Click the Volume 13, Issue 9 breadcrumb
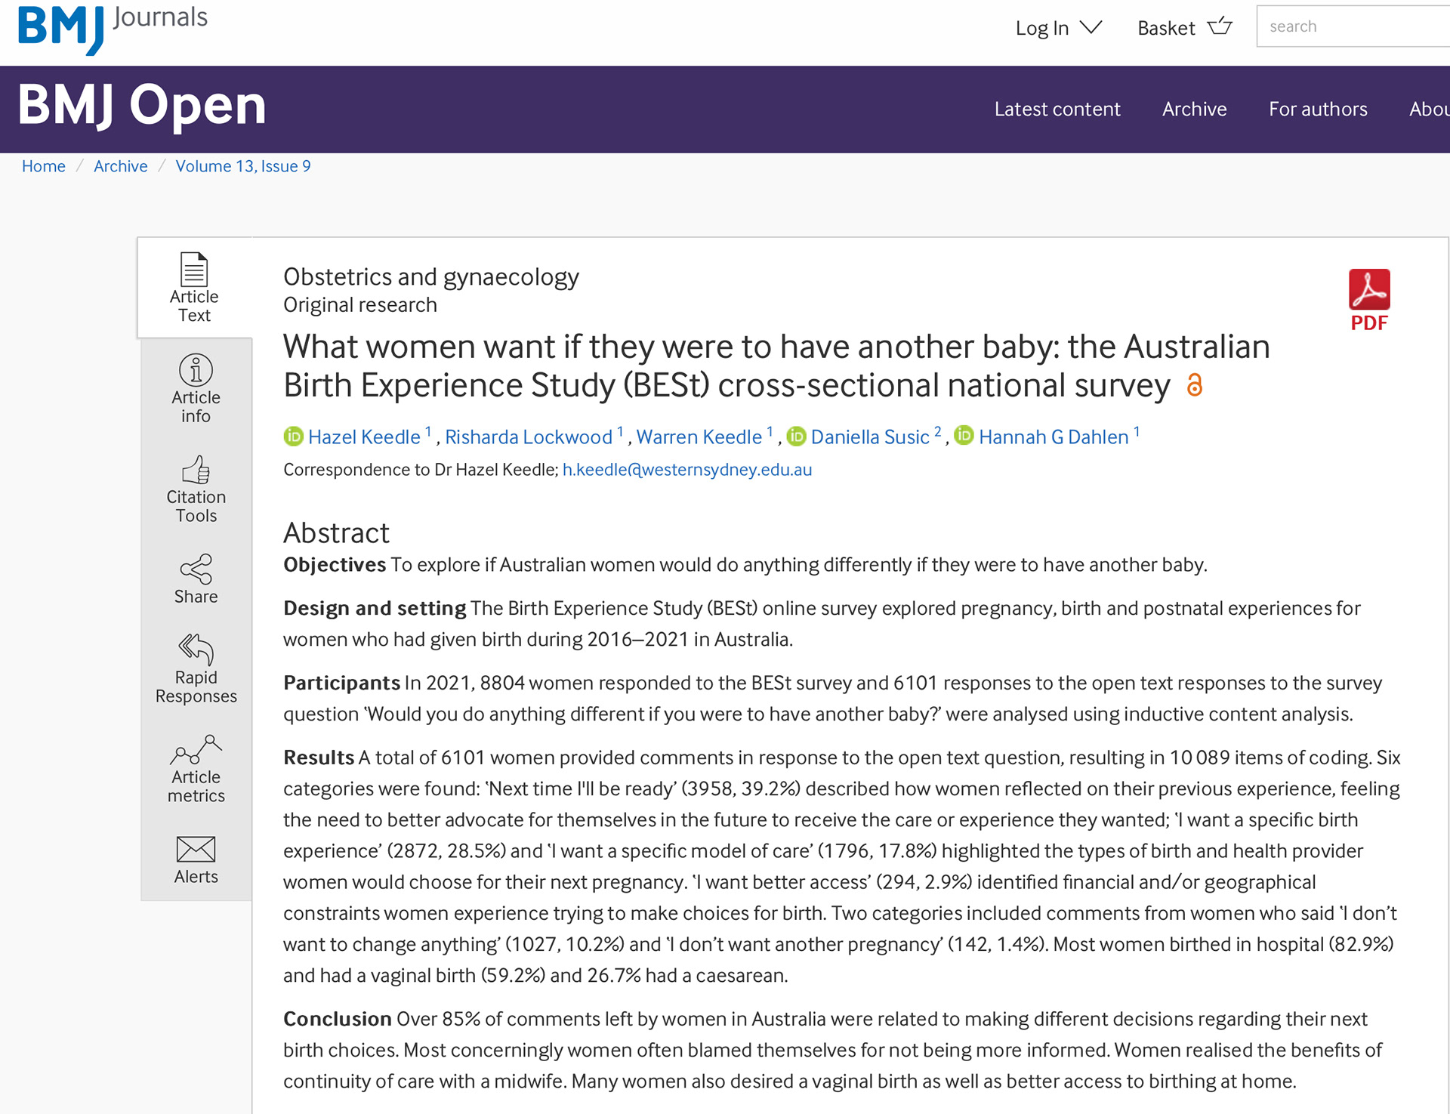The height and width of the screenshot is (1114, 1450). (x=242, y=166)
